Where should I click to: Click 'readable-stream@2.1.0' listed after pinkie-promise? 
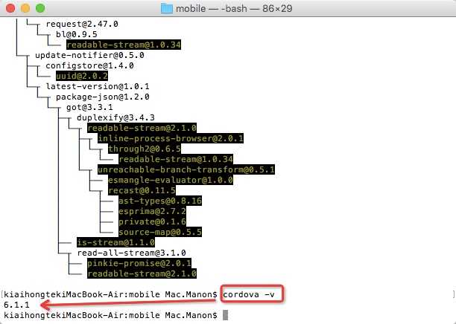pyautogui.click(x=142, y=274)
